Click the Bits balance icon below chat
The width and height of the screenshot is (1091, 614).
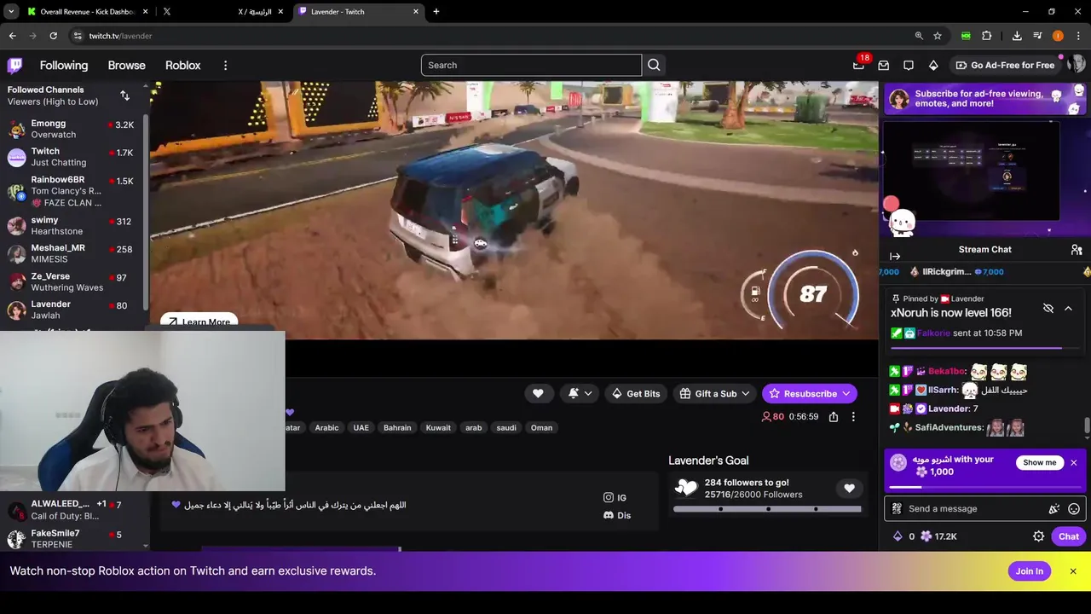pos(903,536)
